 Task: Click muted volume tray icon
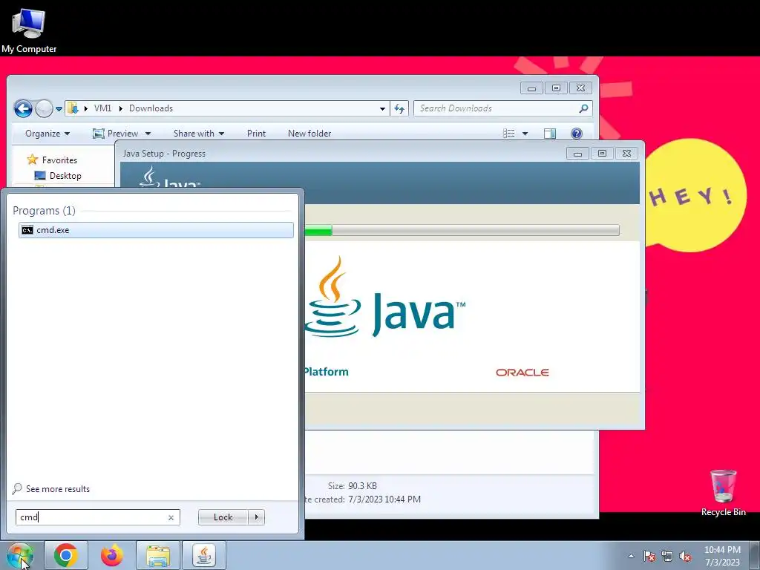[685, 556]
